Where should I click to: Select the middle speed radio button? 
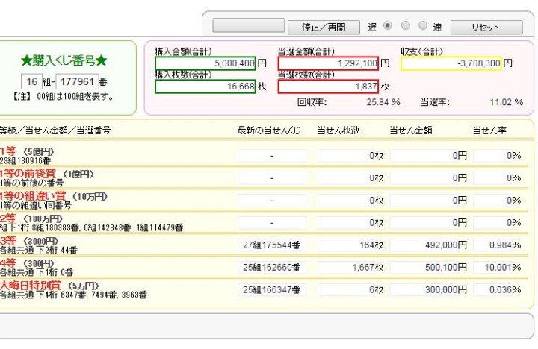point(405,26)
